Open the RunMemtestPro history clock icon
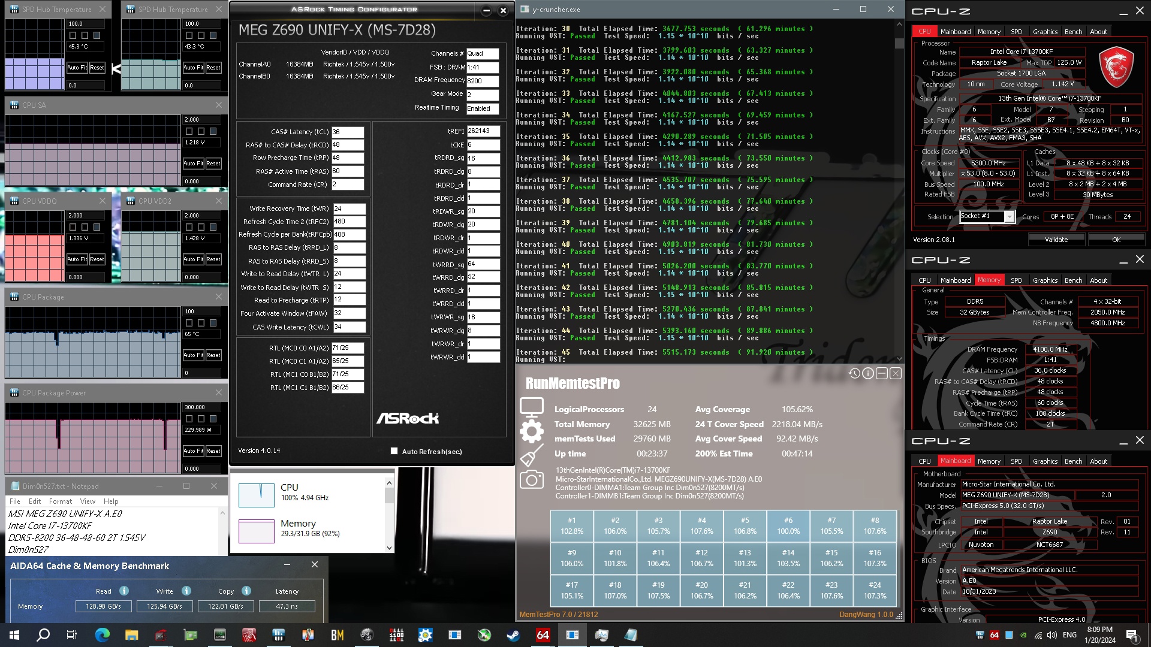Viewport: 1151px width, 647px height. (x=854, y=373)
